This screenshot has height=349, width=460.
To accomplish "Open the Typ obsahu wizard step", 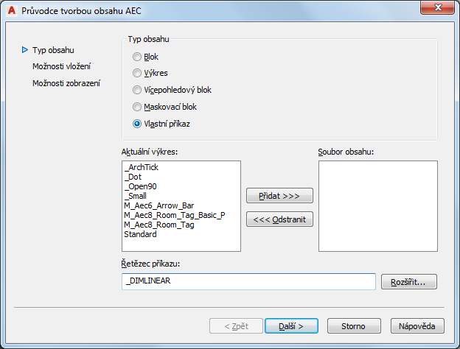I will coord(53,50).
